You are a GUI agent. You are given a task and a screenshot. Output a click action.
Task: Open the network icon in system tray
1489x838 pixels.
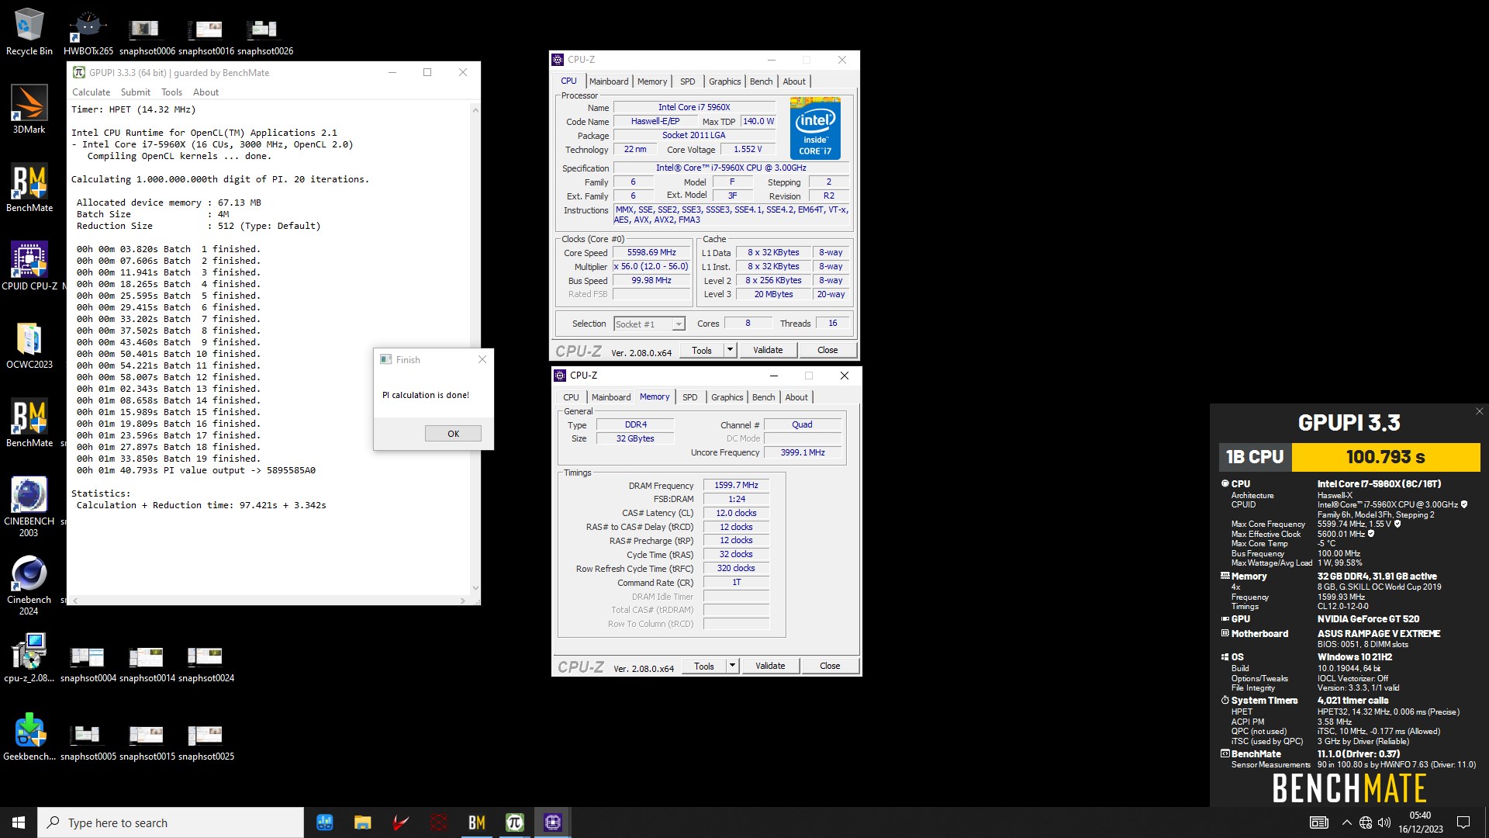point(1365,822)
